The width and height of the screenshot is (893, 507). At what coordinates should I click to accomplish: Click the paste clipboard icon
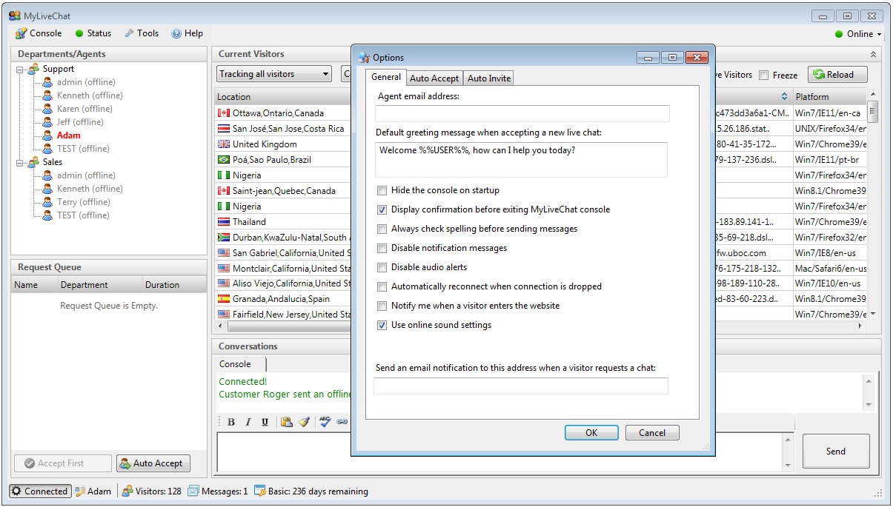[286, 422]
